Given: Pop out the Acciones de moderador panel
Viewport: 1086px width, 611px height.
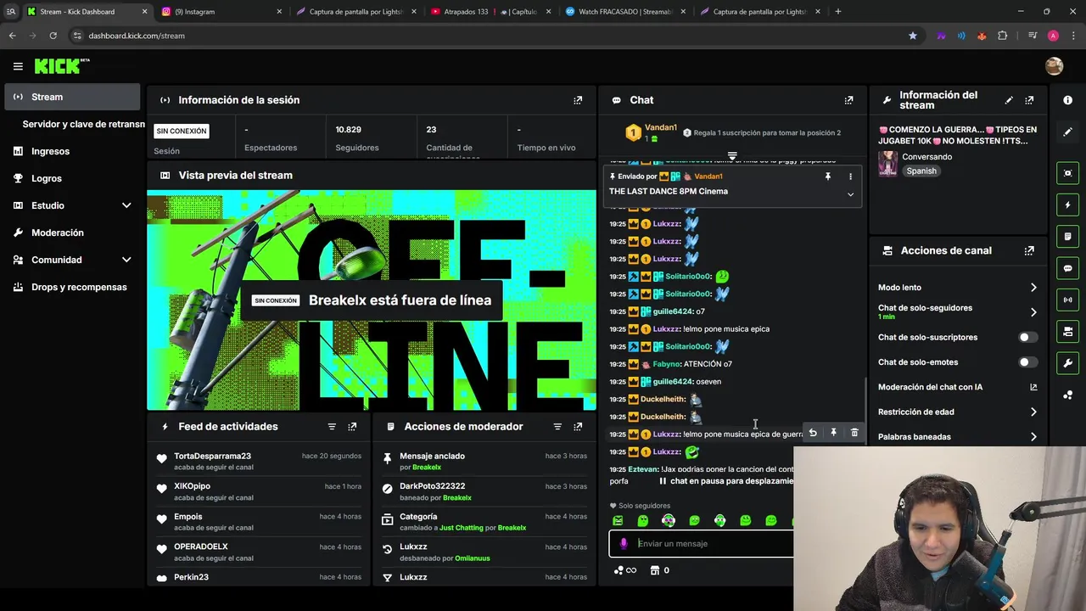Looking at the screenshot, I should pos(578,427).
